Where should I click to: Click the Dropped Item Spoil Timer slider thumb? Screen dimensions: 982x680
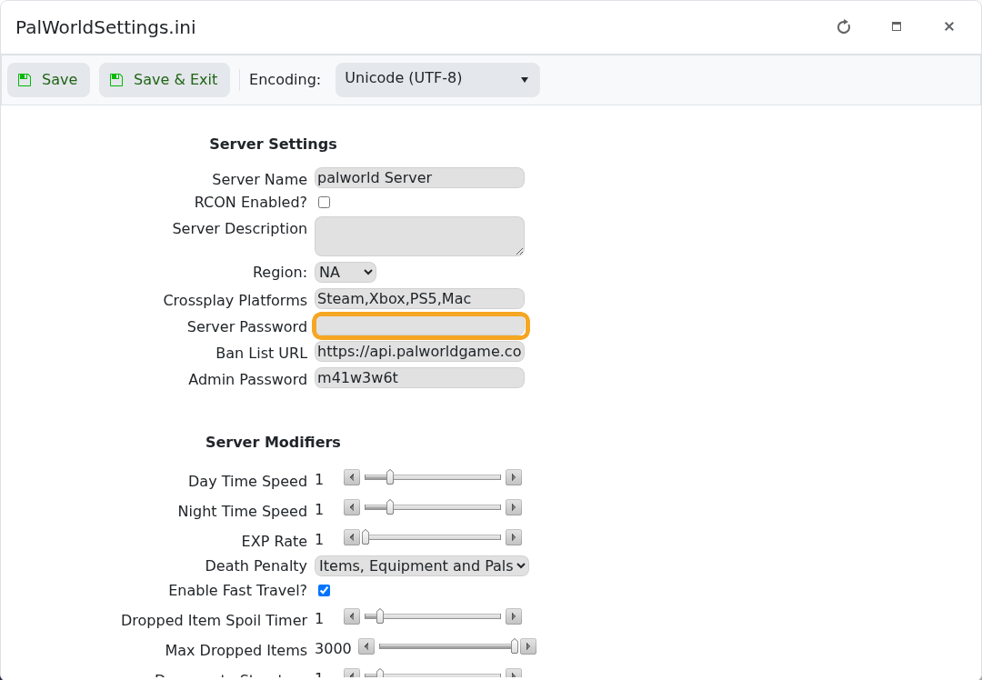379,616
